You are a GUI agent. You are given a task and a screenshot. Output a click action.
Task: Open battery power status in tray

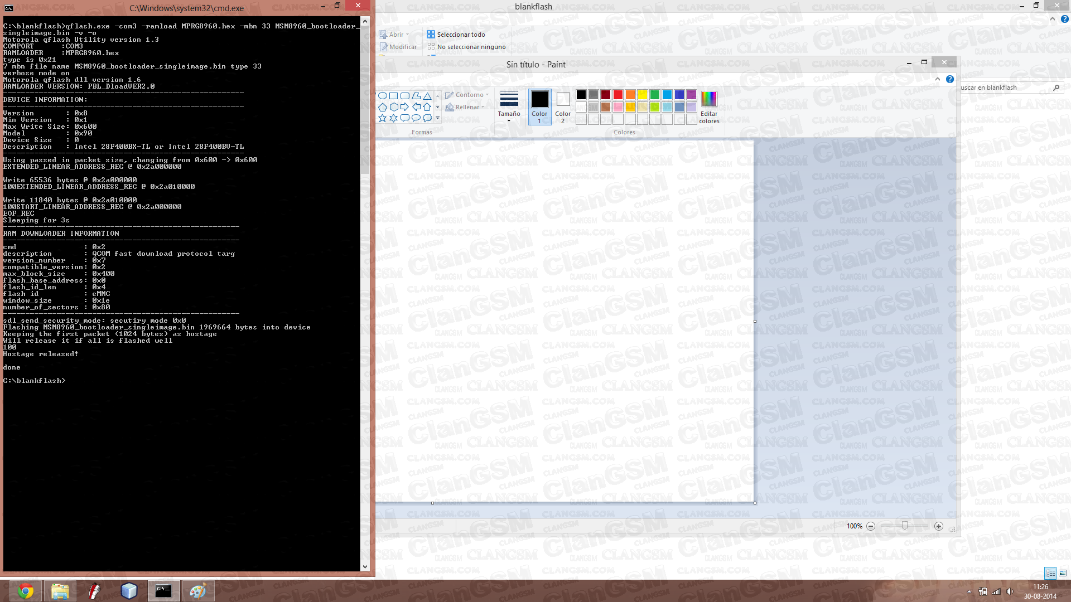point(983,591)
